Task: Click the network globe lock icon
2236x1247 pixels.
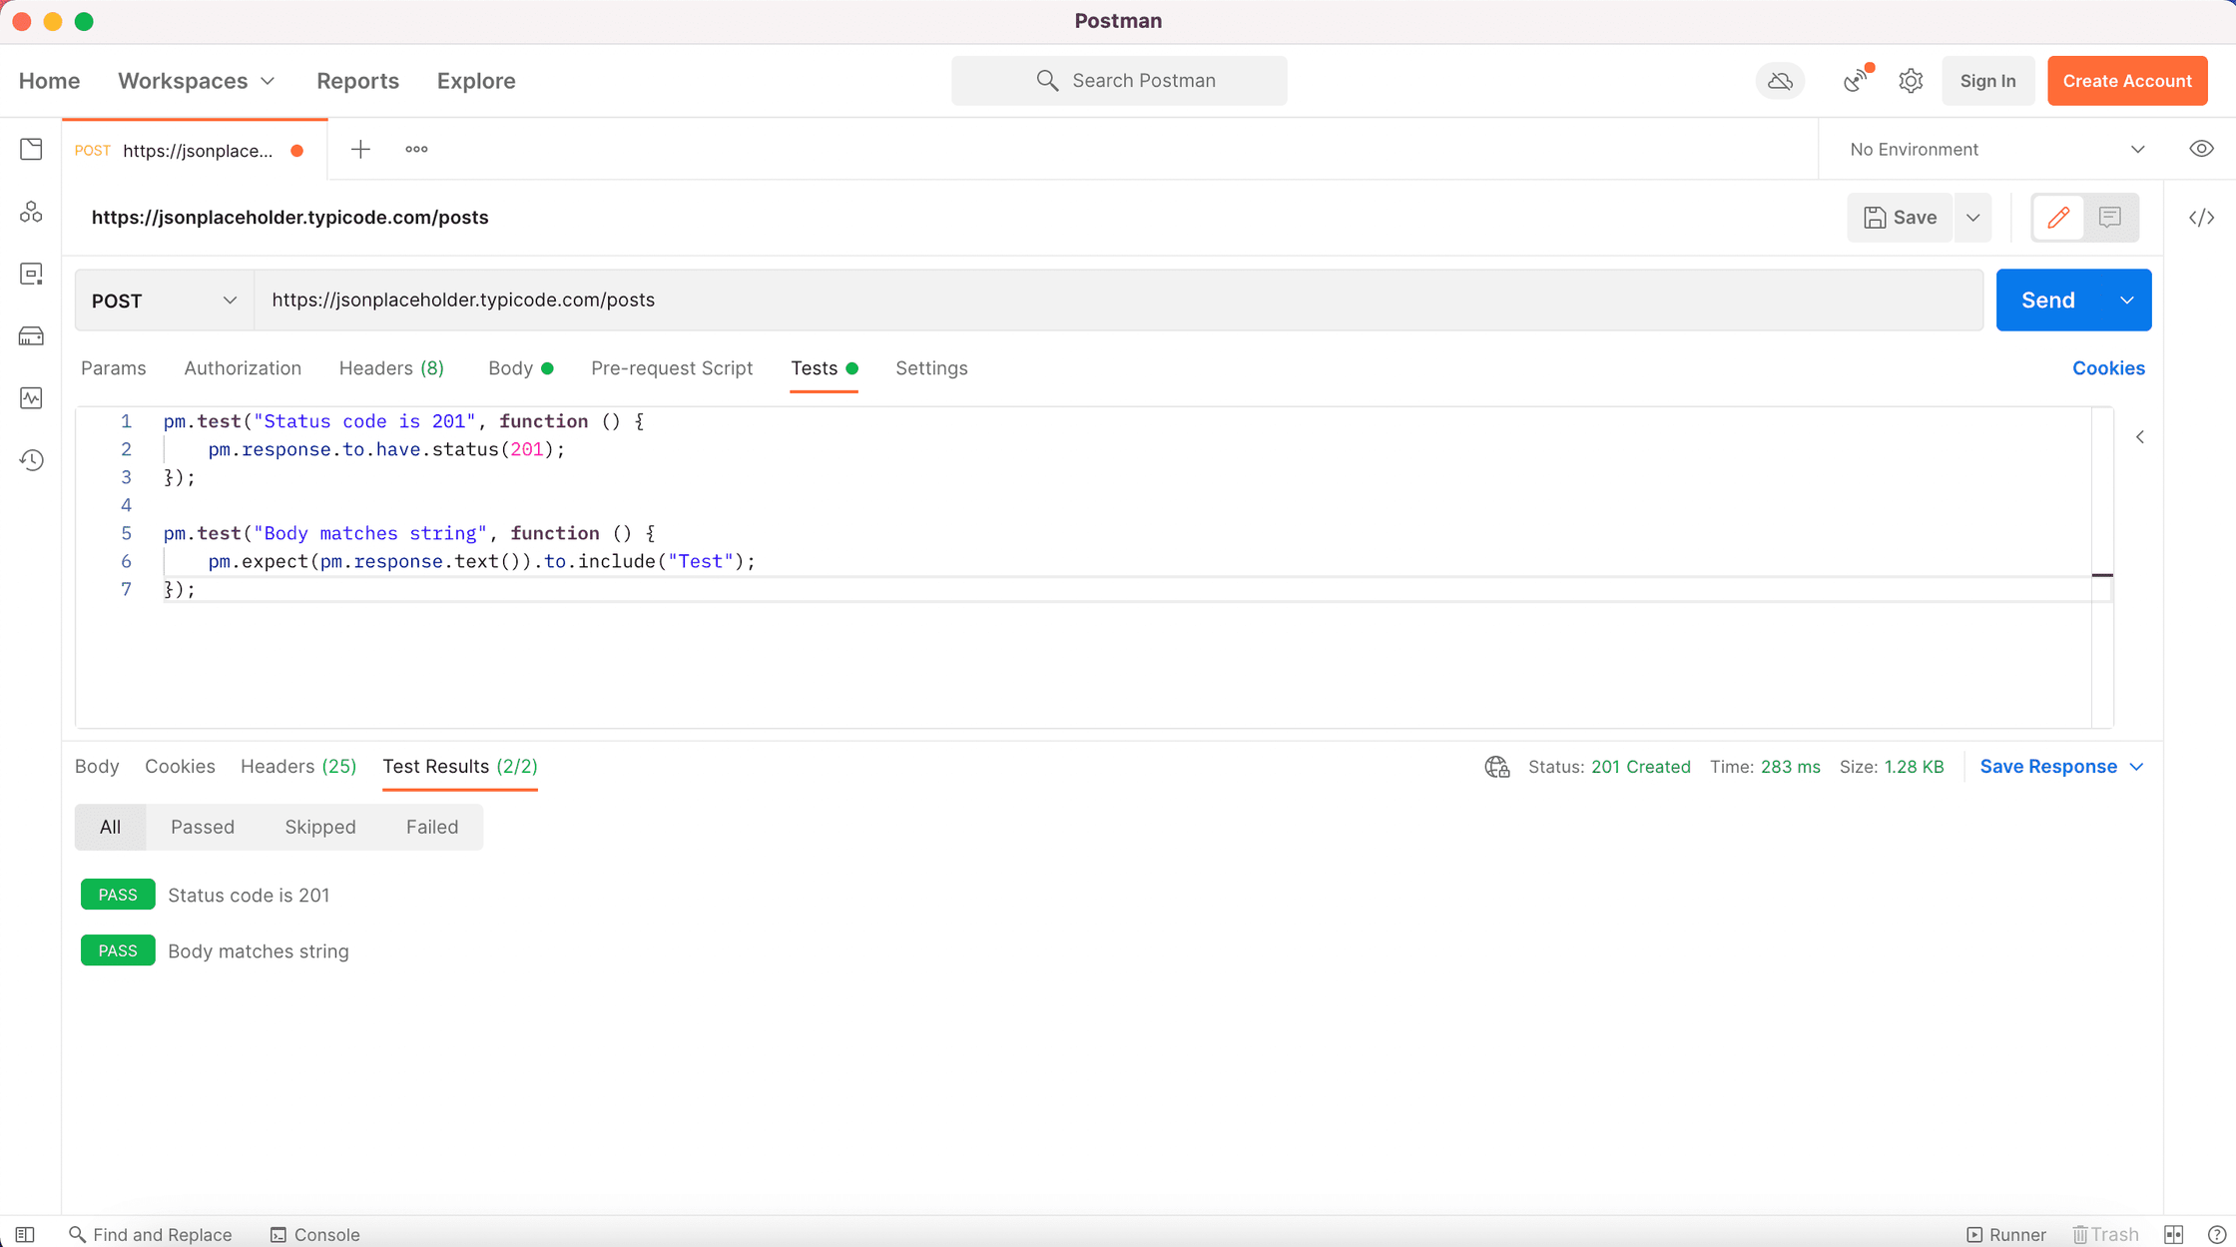Action: 1496,767
